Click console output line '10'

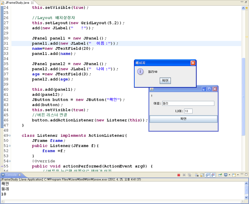4,194
